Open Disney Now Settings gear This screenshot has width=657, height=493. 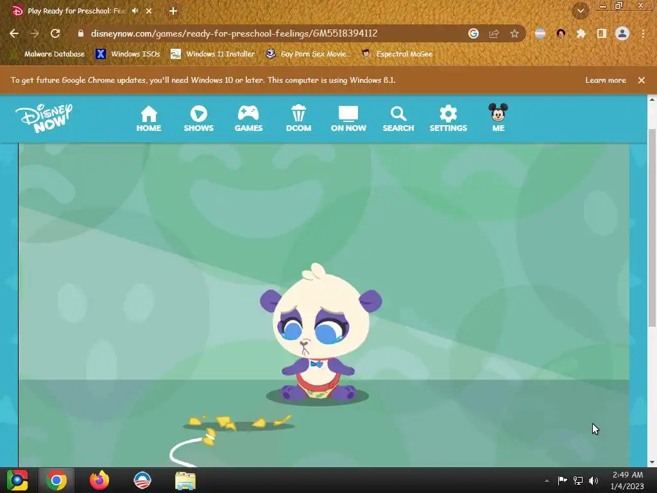pos(448,119)
